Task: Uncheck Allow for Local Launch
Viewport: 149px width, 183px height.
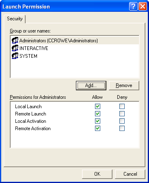Action: (x=97, y=107)
